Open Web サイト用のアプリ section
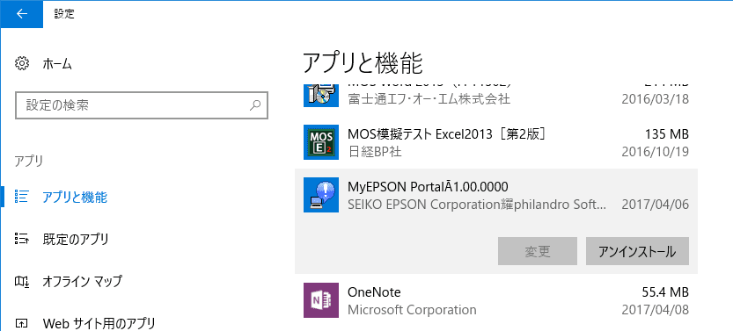This screenshot has height=331, width=733. 99,323
